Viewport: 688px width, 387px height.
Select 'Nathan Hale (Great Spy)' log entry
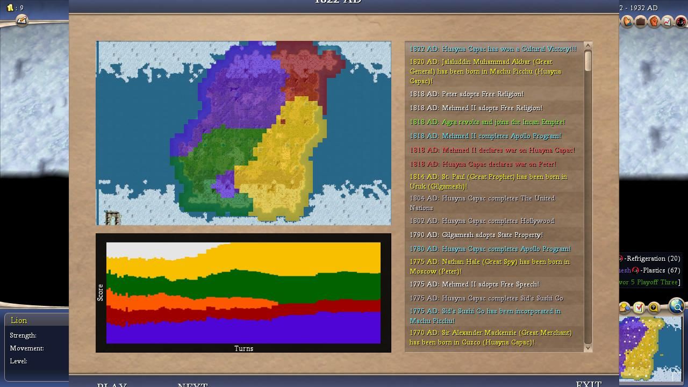click(x=493, y=267)
